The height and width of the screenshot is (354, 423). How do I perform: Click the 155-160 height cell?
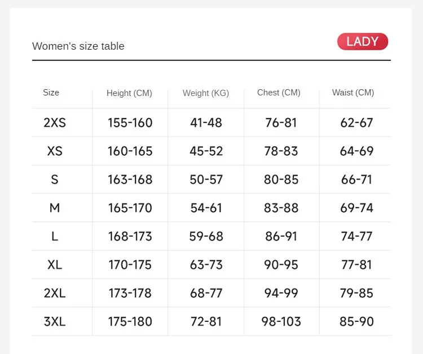(x=130, y=123)
